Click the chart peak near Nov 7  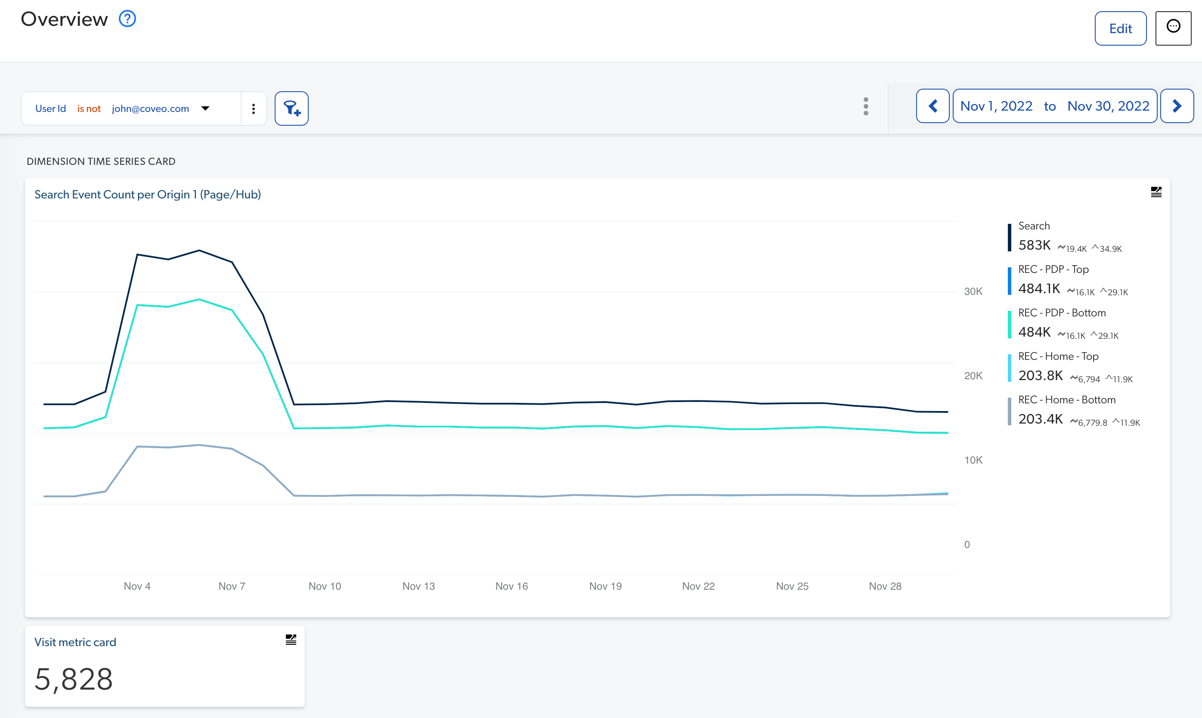(199, 251)
